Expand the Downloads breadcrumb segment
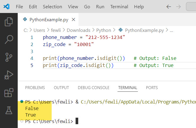The image size is (196, 128). pos(79,30)
